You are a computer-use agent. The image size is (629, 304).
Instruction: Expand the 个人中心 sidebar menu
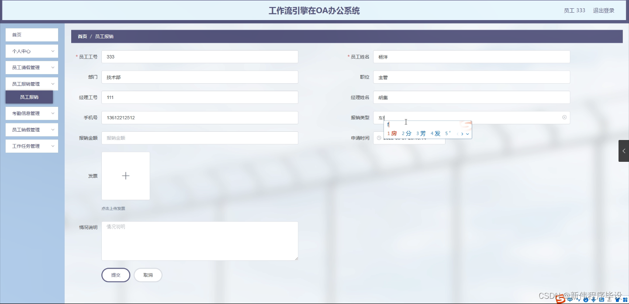[31, 51]
